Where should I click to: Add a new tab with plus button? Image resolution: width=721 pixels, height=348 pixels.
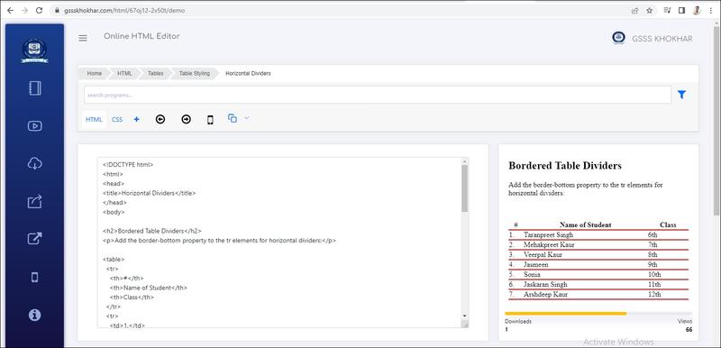click(137, 120)
